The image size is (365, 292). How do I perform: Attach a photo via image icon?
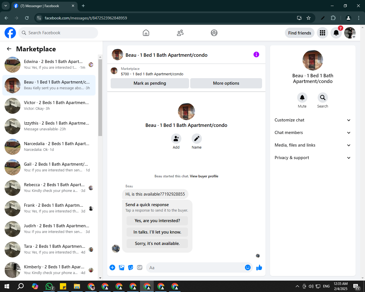coord(122,267)
